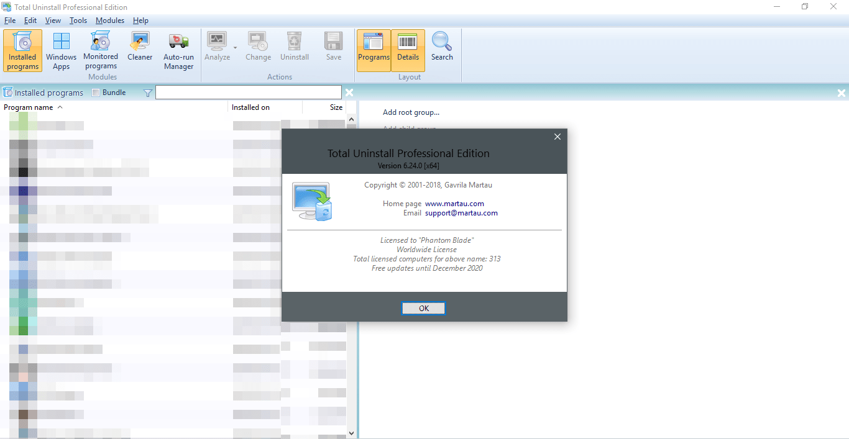Switch to Windows Apps module
849x439 pixels.
tap(62, 50)
